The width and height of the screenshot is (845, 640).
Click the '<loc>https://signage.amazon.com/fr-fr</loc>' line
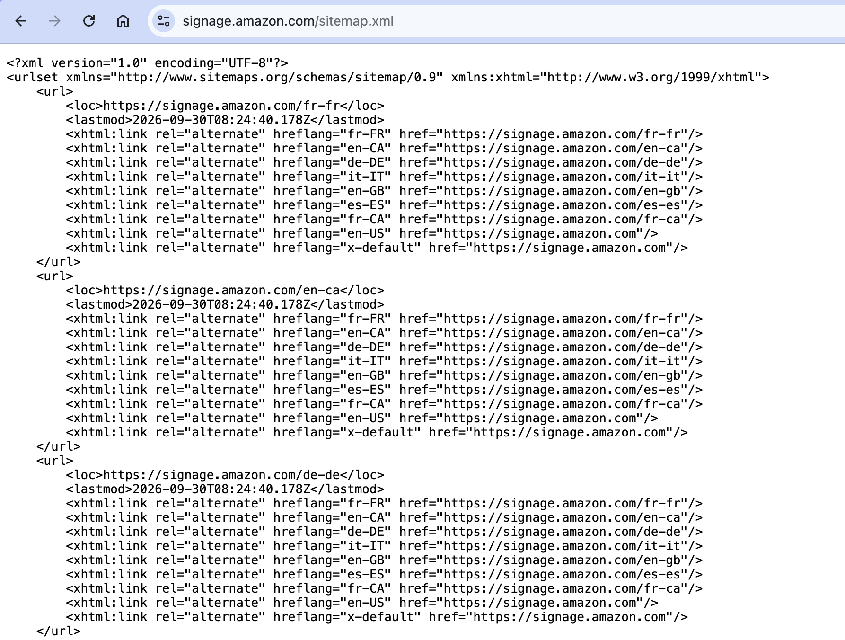(x=225, y=106)
